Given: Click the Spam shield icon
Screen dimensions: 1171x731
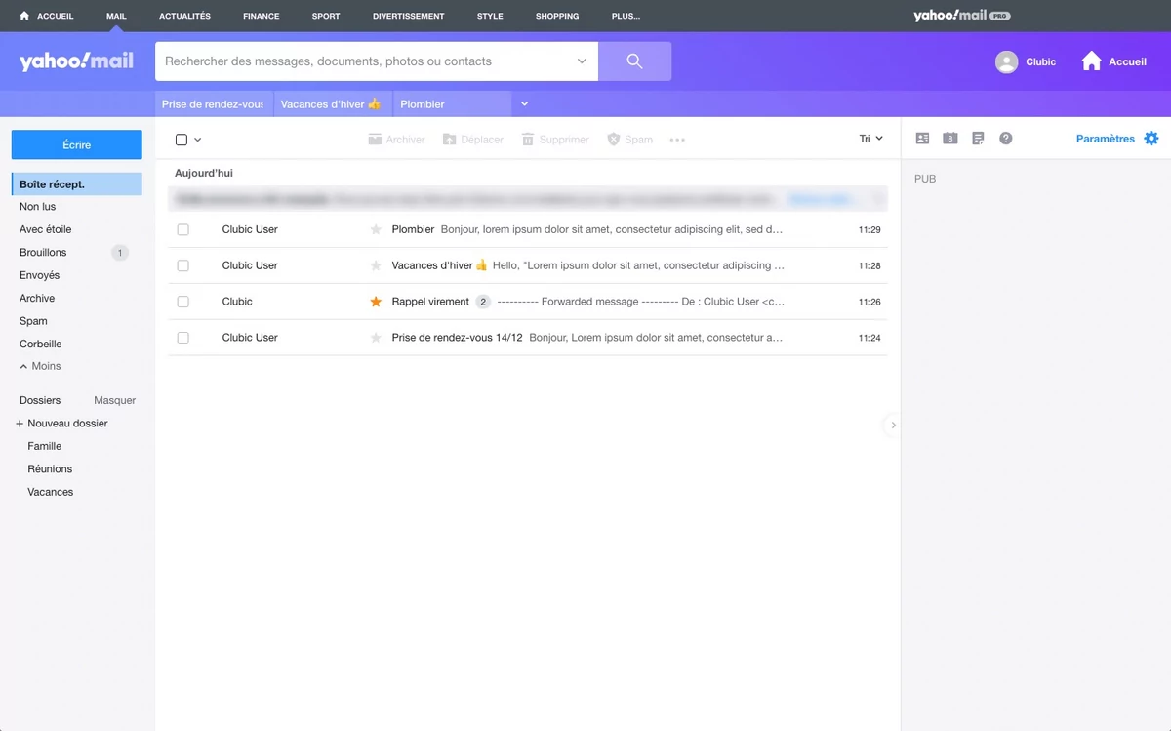Looking at the screenshot, I should click(x=614, y=140).
